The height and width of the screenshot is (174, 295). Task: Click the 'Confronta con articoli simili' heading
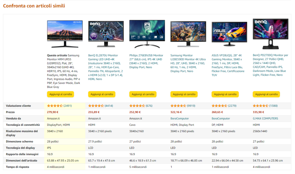point(34,6)
